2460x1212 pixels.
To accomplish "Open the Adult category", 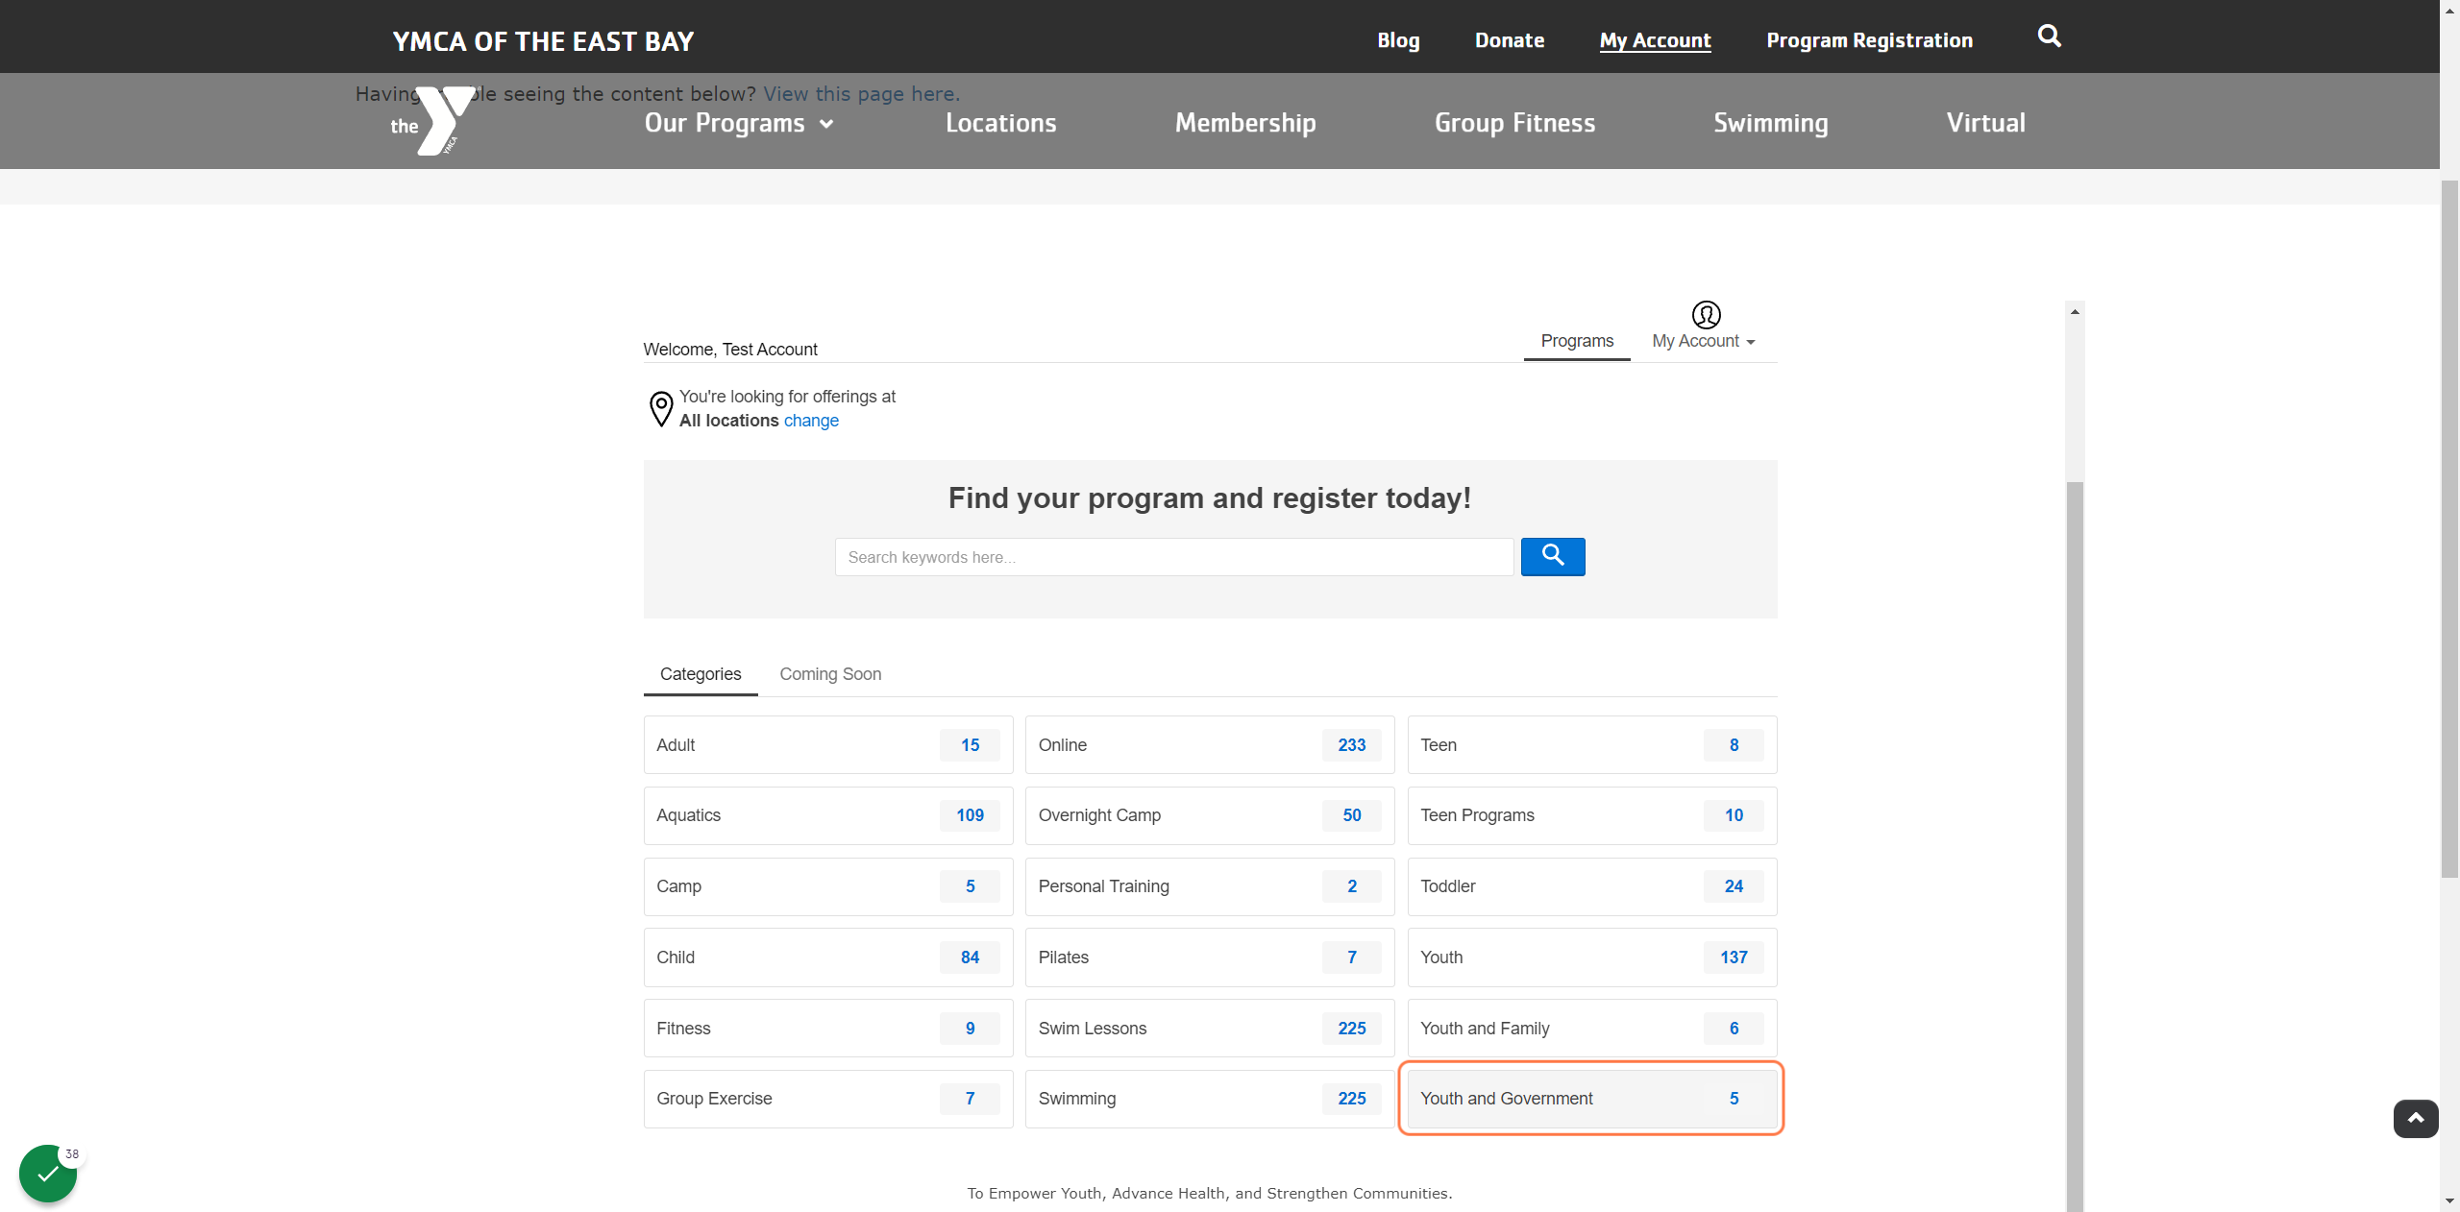I will point(828,745).
